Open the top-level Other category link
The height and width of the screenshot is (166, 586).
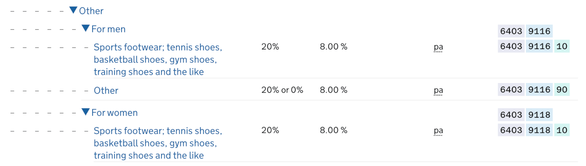pyautogui.click(x=91, y=11)
